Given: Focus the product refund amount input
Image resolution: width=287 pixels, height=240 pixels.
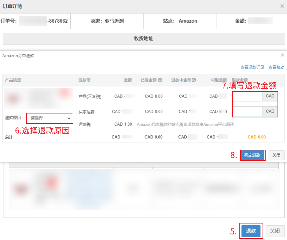Looking at the screenshot, I should [x=248, y=96].
